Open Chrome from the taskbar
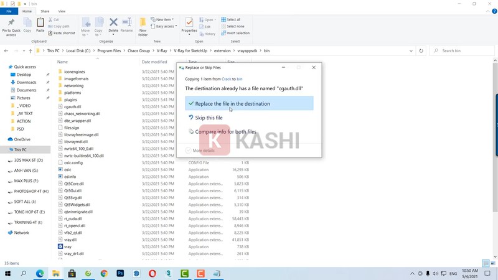The height and width of the screenshot is (280, 498). (x=104, y=273)
